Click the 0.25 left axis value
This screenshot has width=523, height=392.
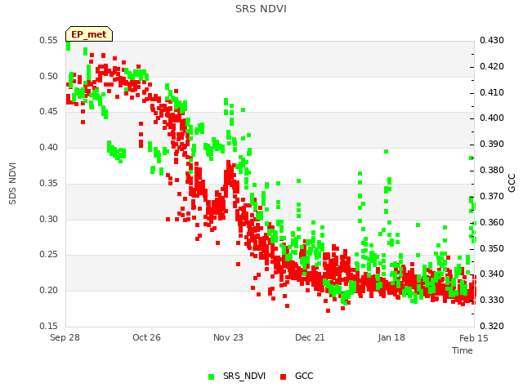point(49,254)
